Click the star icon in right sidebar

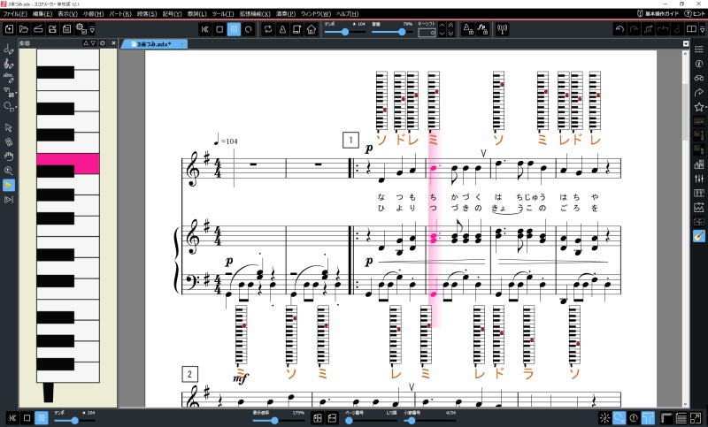click(x=698, y=106)
